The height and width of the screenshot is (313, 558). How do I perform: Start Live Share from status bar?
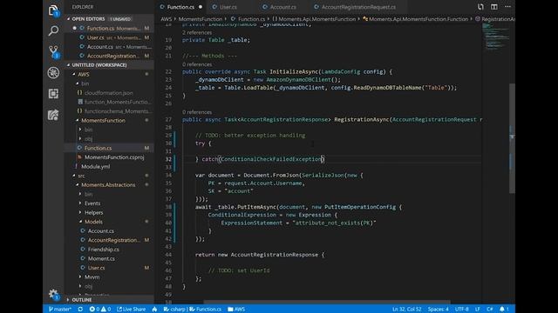click(132, 310)
